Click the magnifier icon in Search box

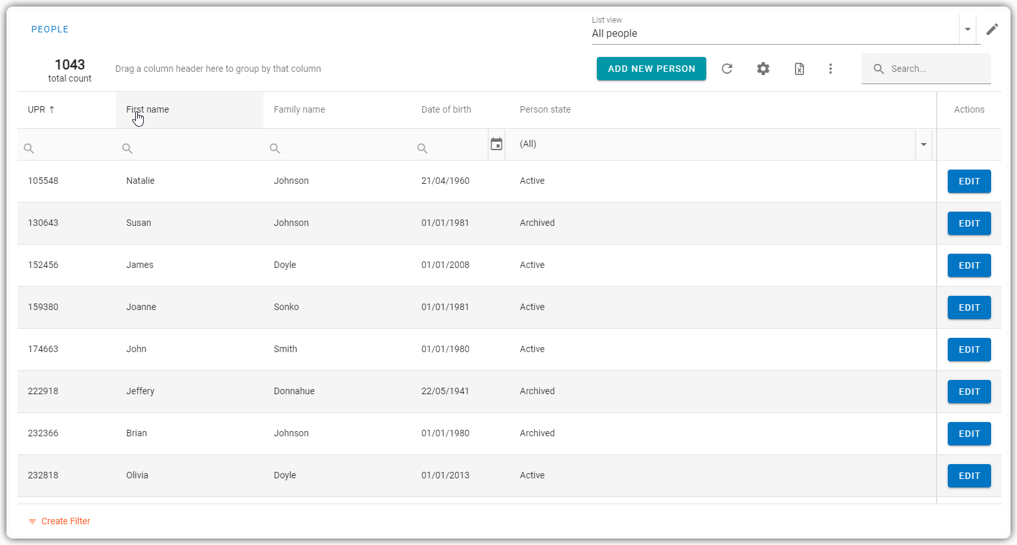pos(878,69)
